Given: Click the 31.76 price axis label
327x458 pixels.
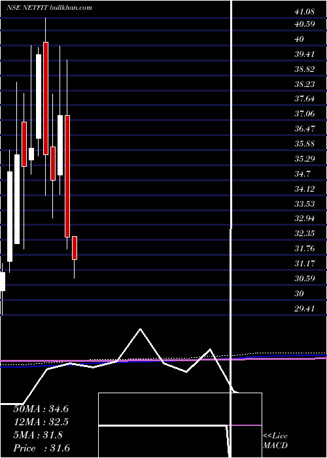Looking at the screenshot, I should (304, 249).
